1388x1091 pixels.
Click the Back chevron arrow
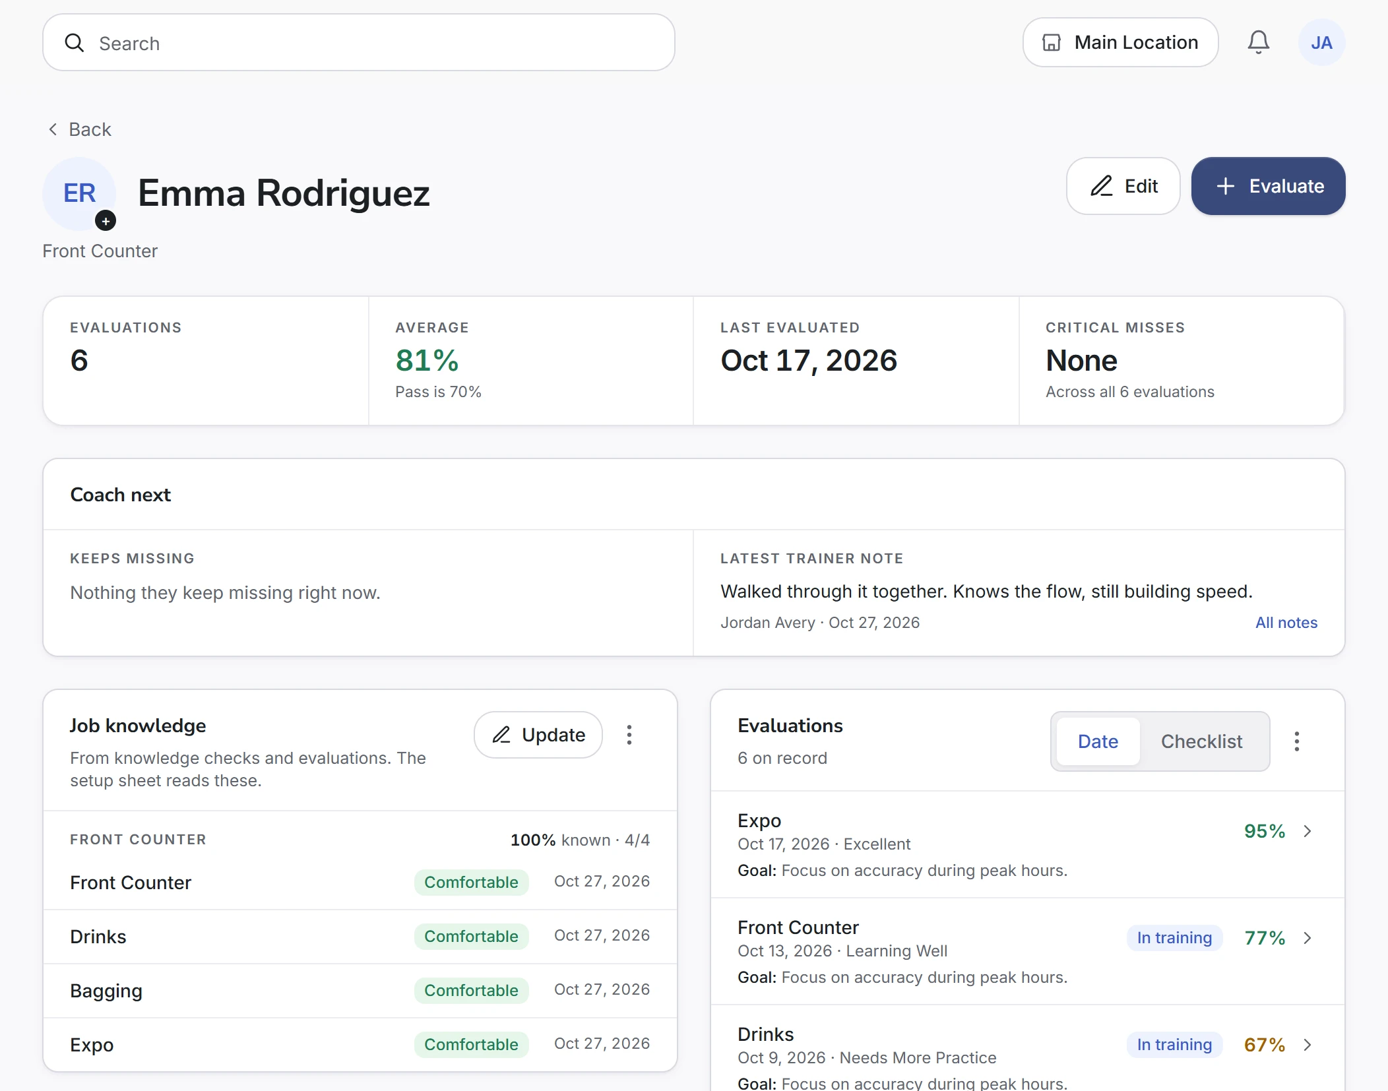(x=53, y=129)
